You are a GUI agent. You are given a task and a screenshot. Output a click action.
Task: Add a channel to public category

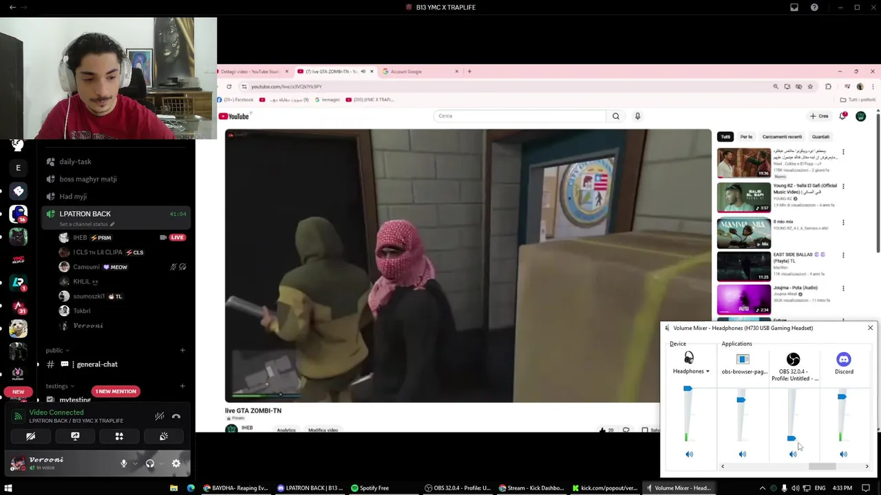[x=182, y=350]
